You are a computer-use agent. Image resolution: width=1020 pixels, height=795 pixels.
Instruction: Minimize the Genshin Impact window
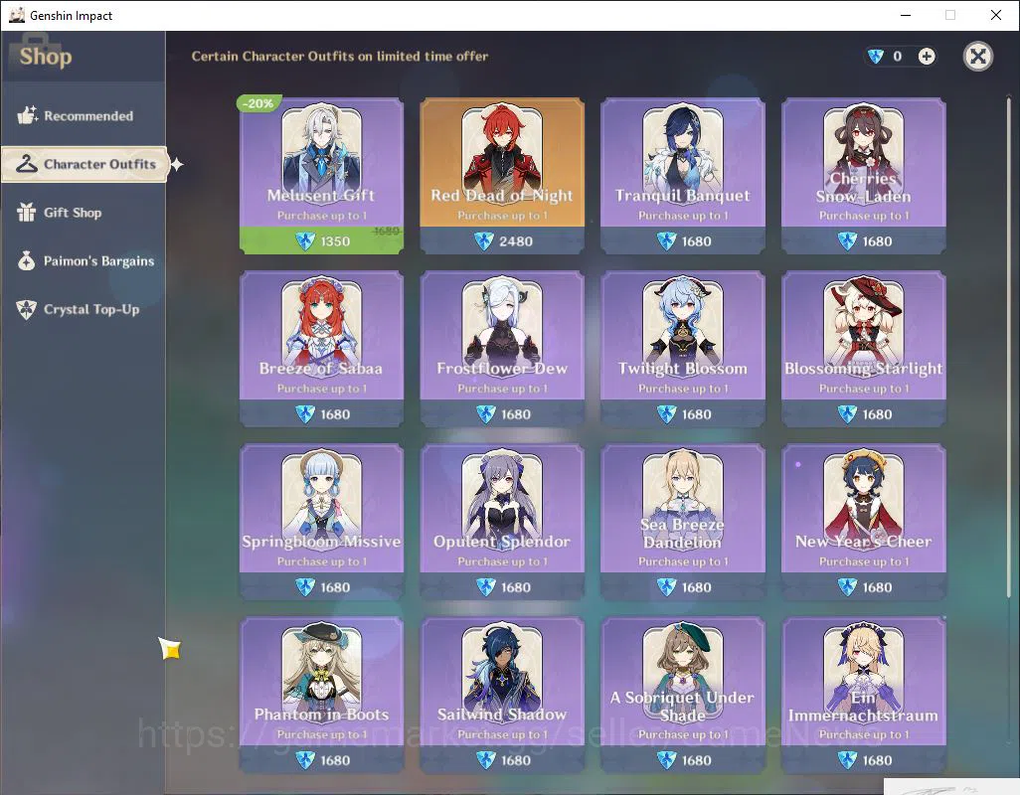click(905, 15)
